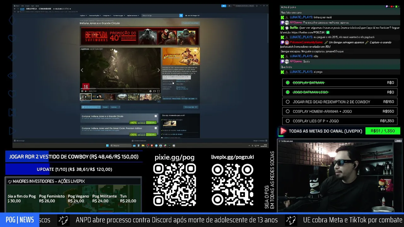Expand the Recomendações store dropdown
Screen dimensions: 404x227
tap(95, 15)
